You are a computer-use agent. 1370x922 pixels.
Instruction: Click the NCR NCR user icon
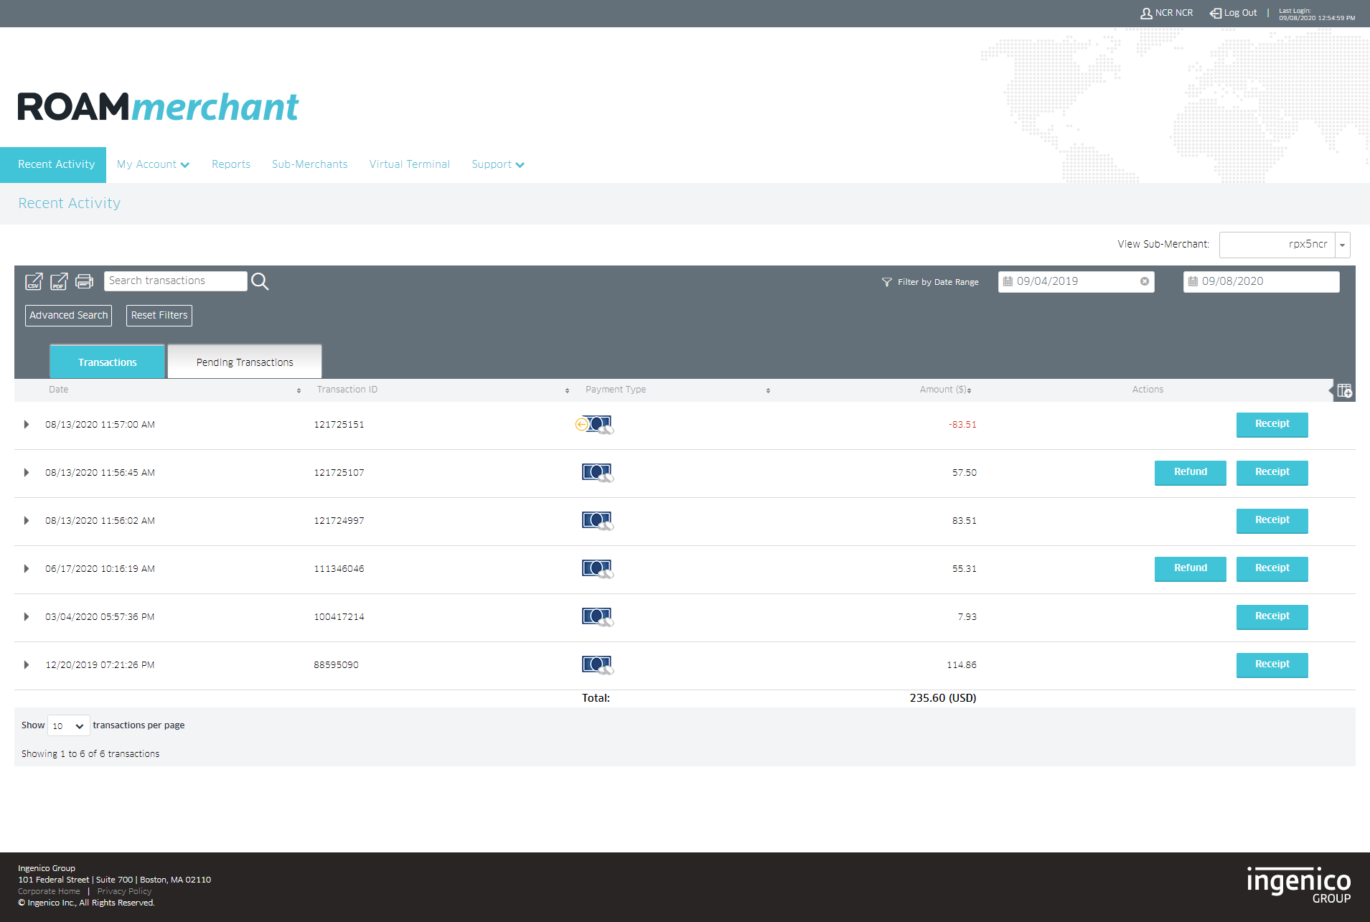(x=1146, y=13)
